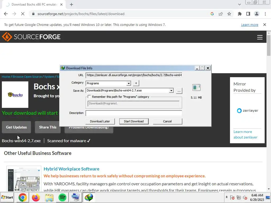Open Chrome profile avatar
Screen dimensions: 271x203
[x=256, y=14]
